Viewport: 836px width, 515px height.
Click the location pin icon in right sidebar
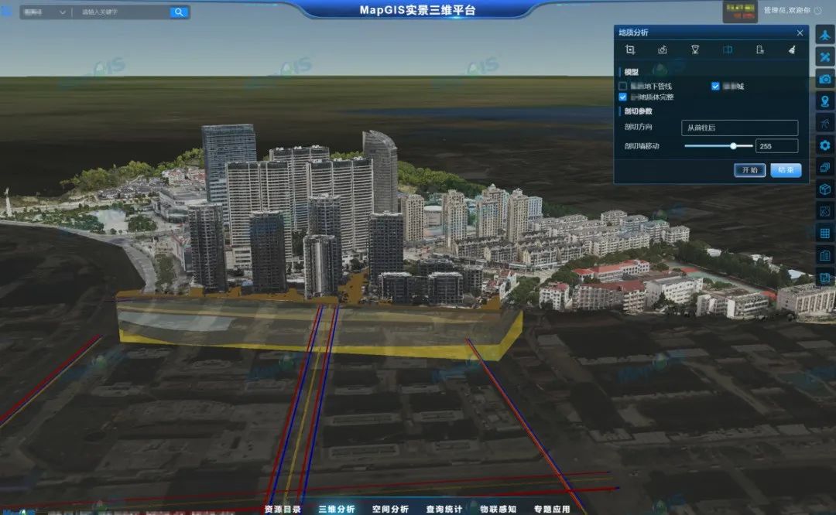825,101
